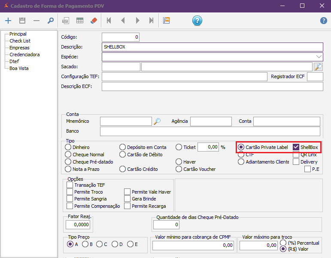This screenshot has height=258, width=331.
Task: Go to the first record using toolbar arrow
Action: pyautogui.click(x=109, y=20)
